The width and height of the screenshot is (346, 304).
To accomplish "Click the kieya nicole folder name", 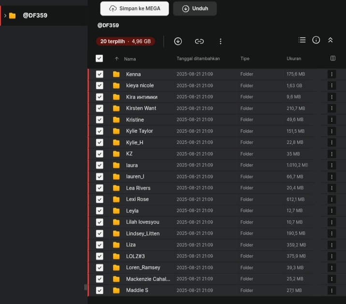I will click(140, 86).
